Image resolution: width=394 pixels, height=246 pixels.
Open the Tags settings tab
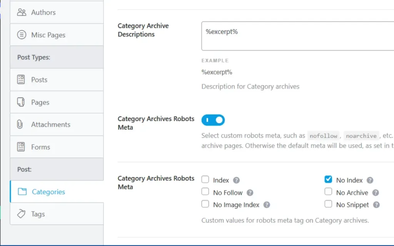pyautogui.click(x=57, y=214)
